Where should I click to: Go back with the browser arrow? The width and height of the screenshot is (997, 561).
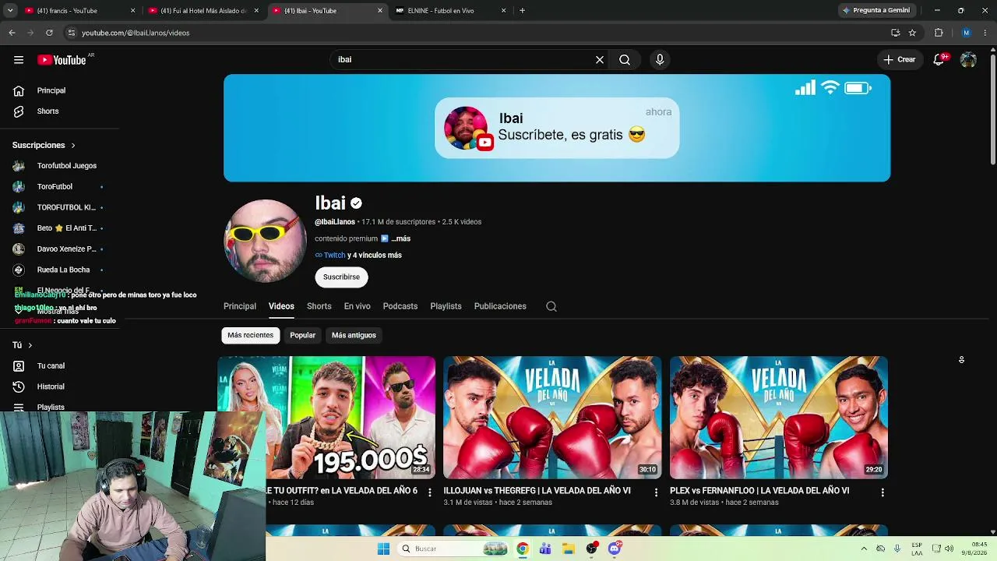(12, 33)
